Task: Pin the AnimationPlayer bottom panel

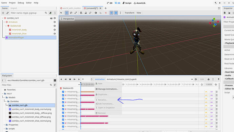Action: 218,79
